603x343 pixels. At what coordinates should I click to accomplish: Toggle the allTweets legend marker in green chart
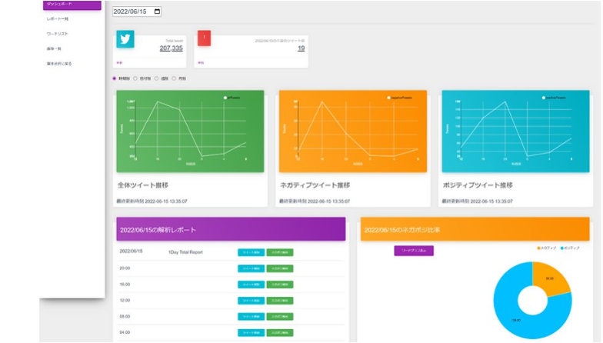[x=225, y=98]
